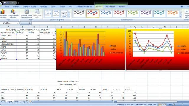Click the ELECCIONES GENERALES title cell
The image size is (189, 106).
tap(68, 82)
